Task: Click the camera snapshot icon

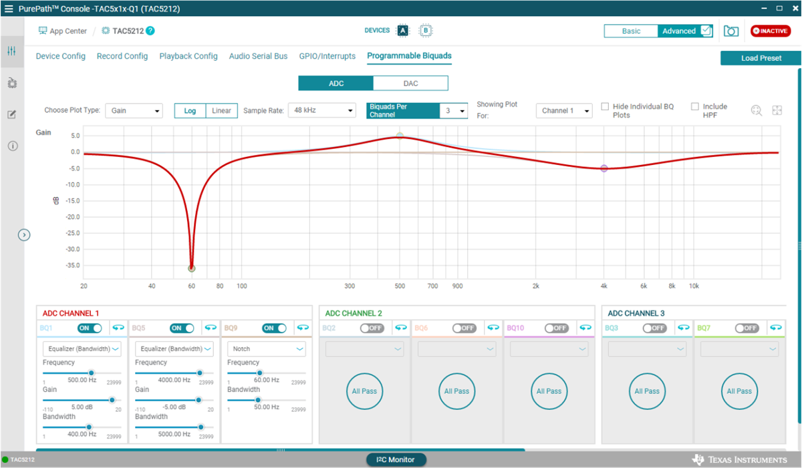Action: pyautogui.click(x=731, y=31)
